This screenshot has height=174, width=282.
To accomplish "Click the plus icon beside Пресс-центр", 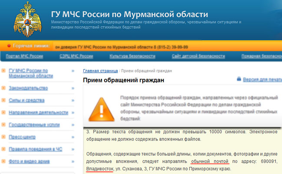I will click(3, 137).
